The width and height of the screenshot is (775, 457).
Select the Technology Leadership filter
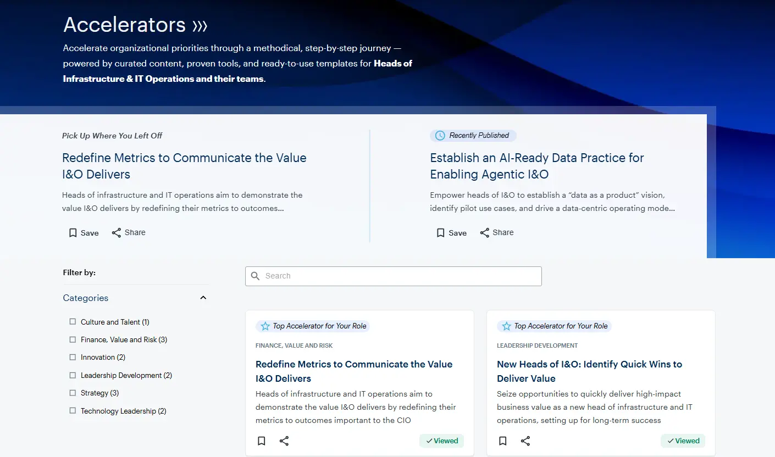pos(73,410)
